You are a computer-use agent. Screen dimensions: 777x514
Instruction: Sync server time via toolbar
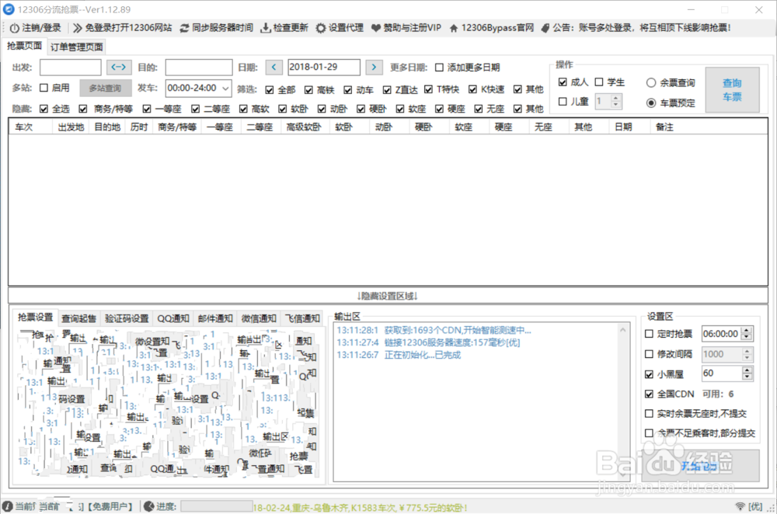tap(217, 28)
